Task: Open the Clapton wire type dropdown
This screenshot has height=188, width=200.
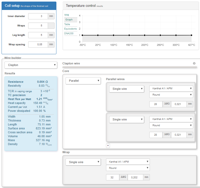Action: [31, 65]
